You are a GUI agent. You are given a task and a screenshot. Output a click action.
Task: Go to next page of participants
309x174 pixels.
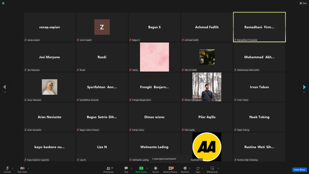point(304,87)
